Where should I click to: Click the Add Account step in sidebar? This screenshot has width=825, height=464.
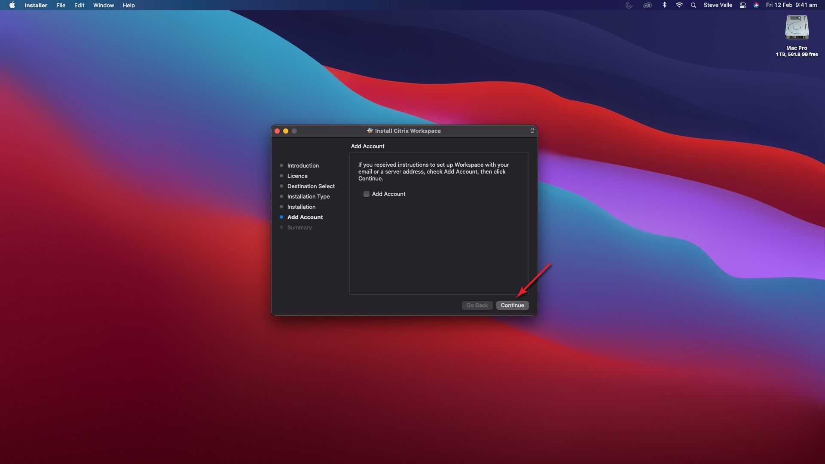(305, 217)
